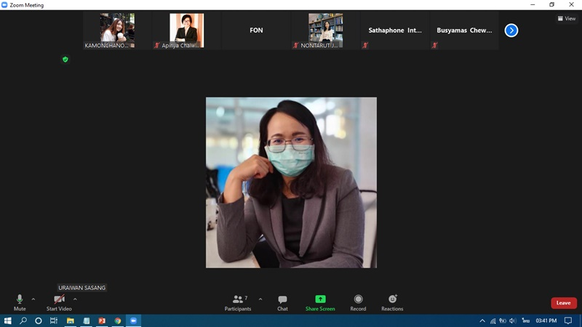Start Video from camera icon
582x327 pixels.
(x=59, y=300)
